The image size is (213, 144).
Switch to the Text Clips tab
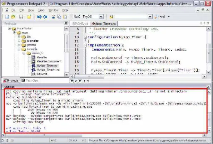point(30,81)
